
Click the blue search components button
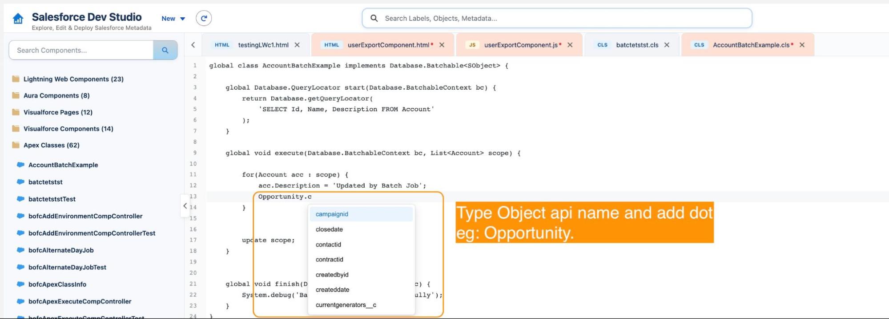165,50
